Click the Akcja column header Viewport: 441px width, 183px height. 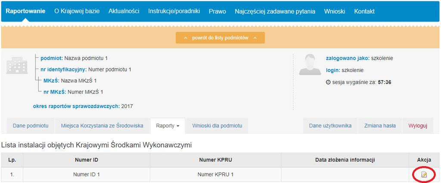(x=424, y=160)
